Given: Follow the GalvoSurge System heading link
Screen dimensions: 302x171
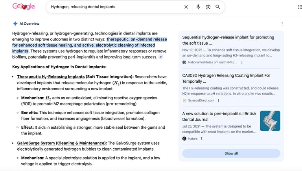Looking at the screenshot, I should (x=62, y=143).
